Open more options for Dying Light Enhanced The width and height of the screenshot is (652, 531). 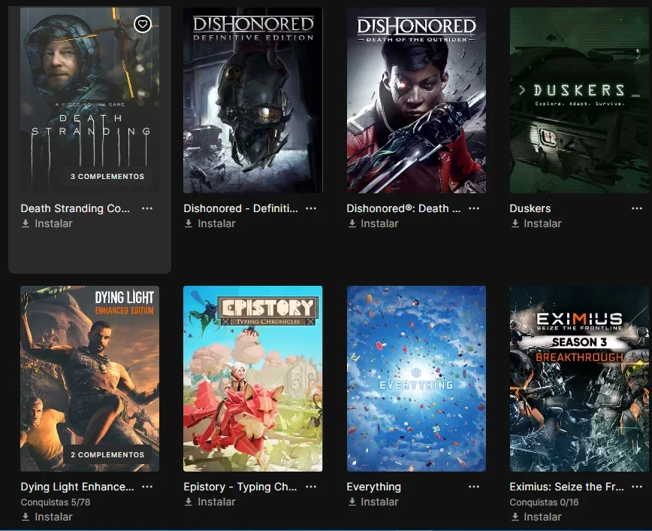(147, 487)
